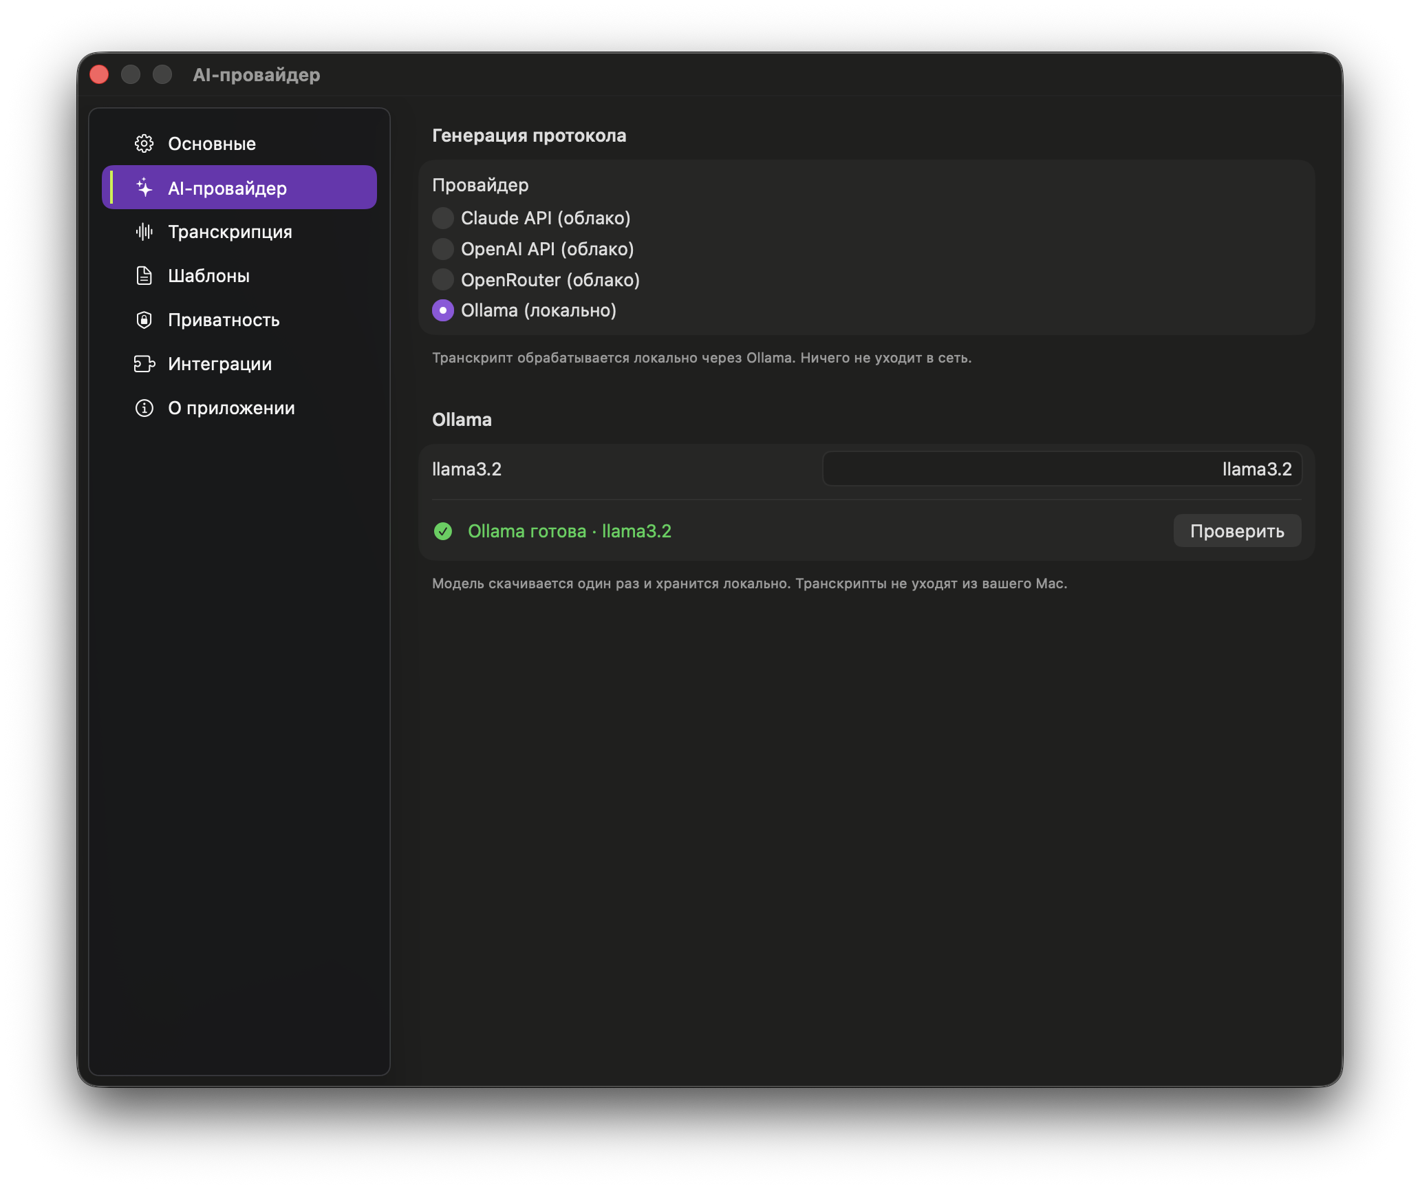The image size is (1420, 1189).
Task: Select the Claude API (облако) radio button
Action: [x=443, y=218]
